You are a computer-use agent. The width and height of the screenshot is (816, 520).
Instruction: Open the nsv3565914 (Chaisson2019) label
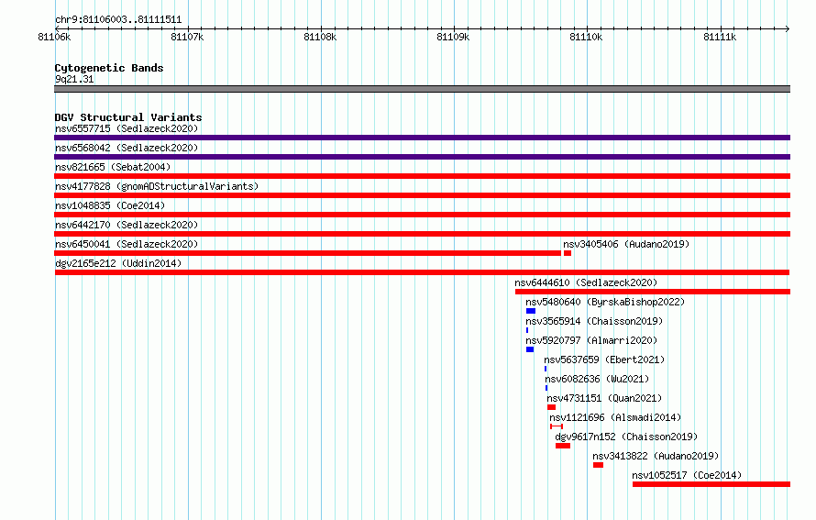594,321
